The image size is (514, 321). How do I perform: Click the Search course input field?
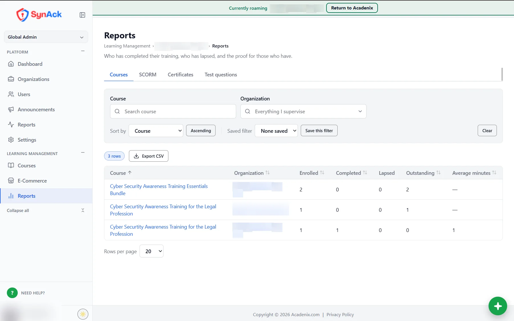[x=173, y=111]
